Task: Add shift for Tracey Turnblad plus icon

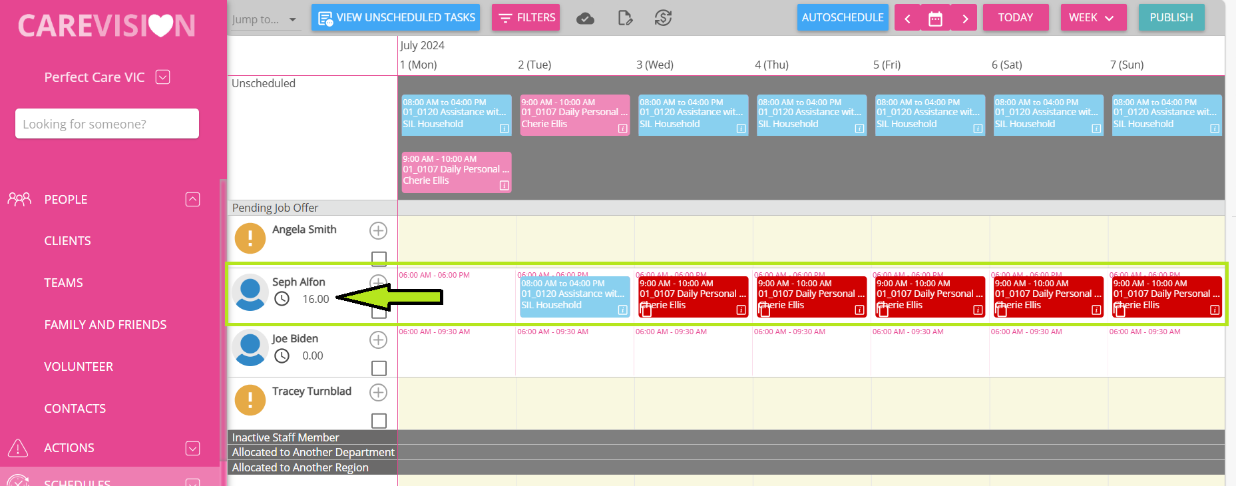Action: [378, 392]
